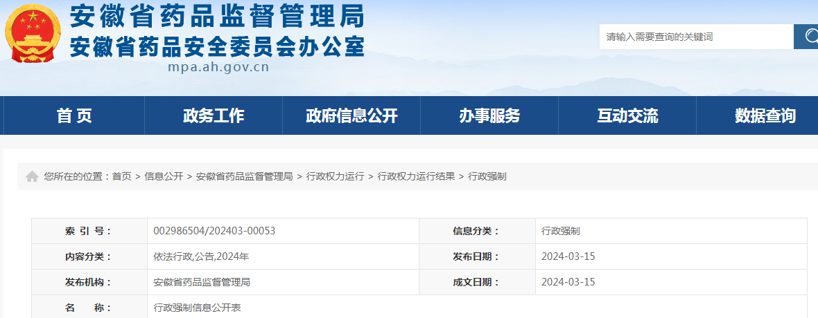Click the 名称 label cell

pyautogui.click(x=89, y=307)
